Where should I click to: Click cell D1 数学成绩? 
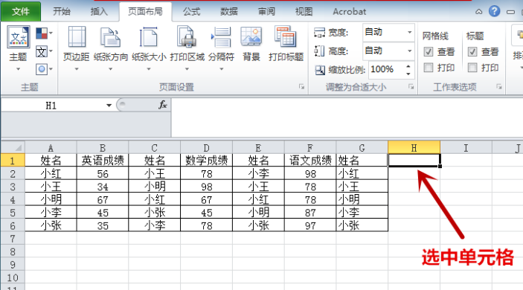click(x=207, y=161)
